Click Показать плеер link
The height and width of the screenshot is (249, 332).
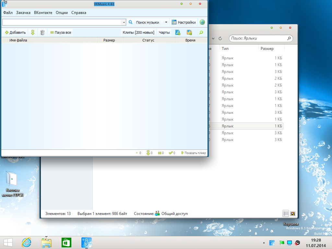[194, 153]
